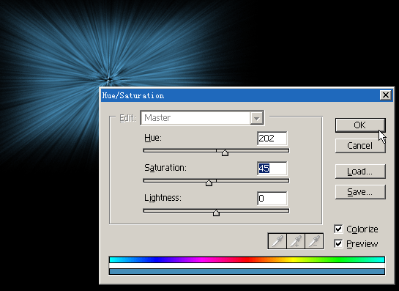Click the Master combo box field
Image resolution: width=399 pixels, height=291 pixels.
(x=202, y=118)
